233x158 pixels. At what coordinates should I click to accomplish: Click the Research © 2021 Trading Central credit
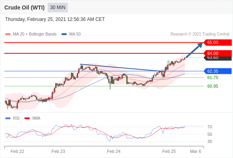click(x=200, y=34)
